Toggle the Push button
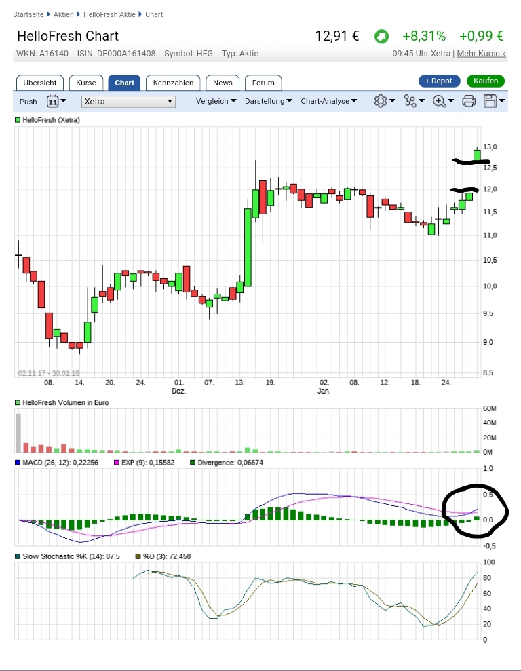The height and width of the screenshot is (671, 521). [28, 102]
